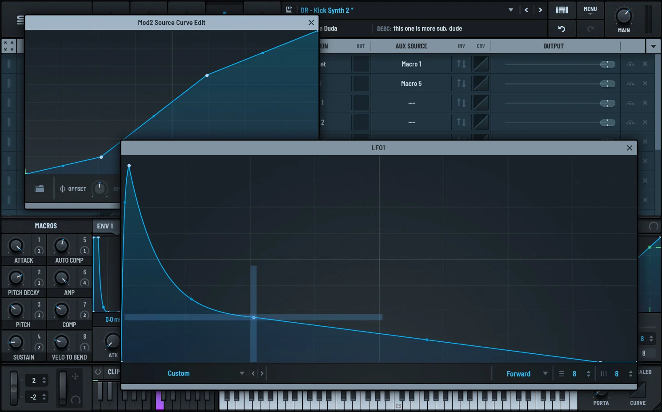
Task: Click the CURVE shape icon bottom right
Action: pos(638,390)
